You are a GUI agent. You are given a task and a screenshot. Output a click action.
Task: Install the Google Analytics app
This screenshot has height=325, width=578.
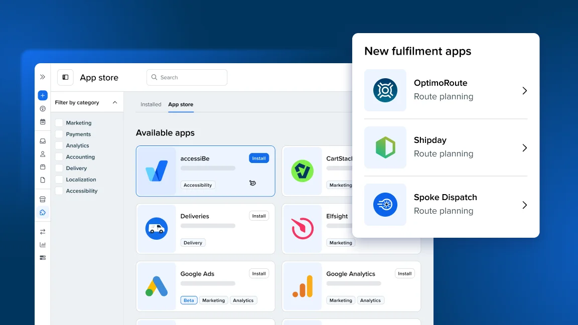(405, 273)
